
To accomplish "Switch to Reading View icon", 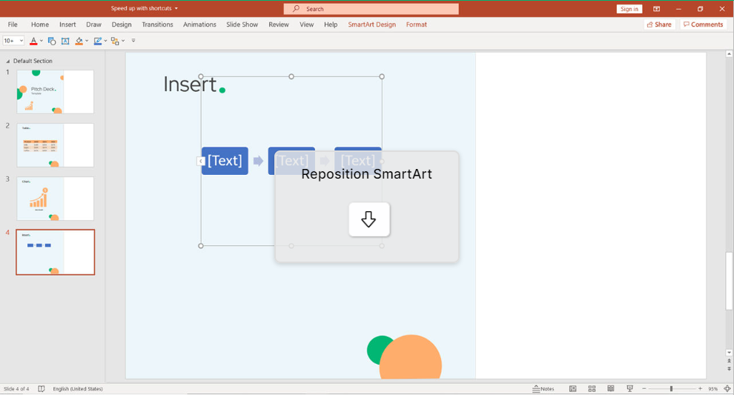I will pyautogui.click(x=611, y=389).
